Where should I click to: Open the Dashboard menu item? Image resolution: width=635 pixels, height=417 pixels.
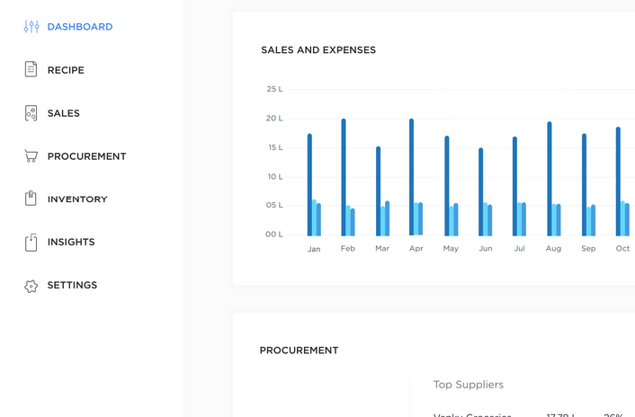80,27
